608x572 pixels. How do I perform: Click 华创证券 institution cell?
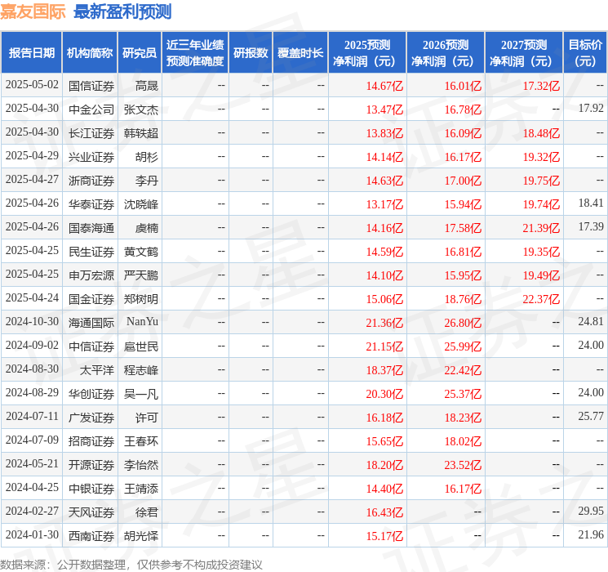(91, 393)
